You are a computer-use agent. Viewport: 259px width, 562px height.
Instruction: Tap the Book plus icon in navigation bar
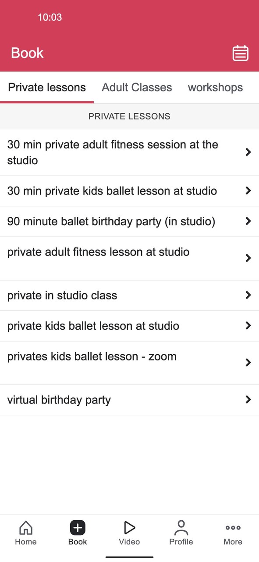[x=77, y=529]
